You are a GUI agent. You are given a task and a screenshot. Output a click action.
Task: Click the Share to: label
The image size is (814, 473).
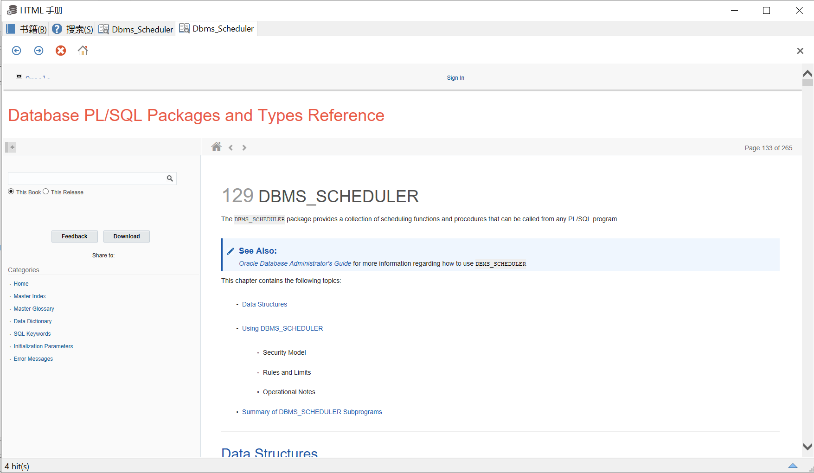point(103,256)
